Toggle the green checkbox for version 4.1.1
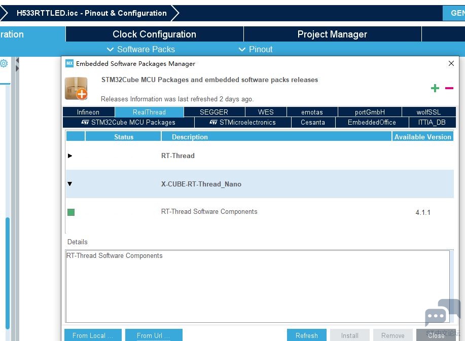This screenshot has height=341, width=465. pyautogui.click(x=71, y=212)
